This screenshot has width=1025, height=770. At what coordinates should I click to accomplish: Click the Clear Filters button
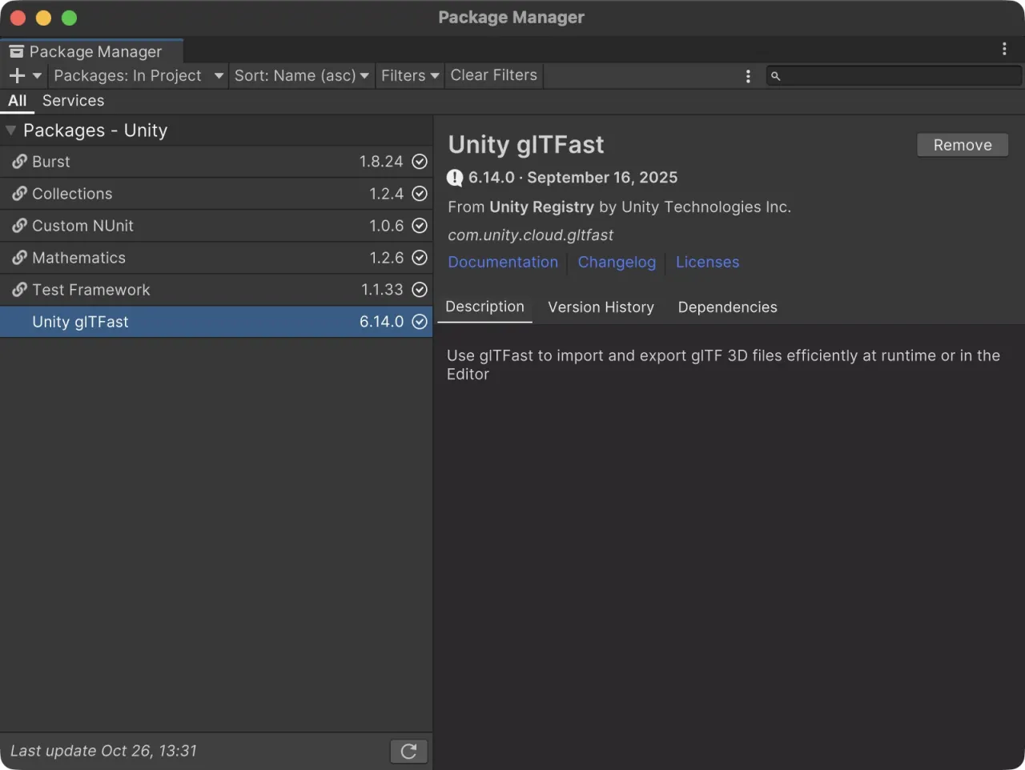[x=494, y=75]
